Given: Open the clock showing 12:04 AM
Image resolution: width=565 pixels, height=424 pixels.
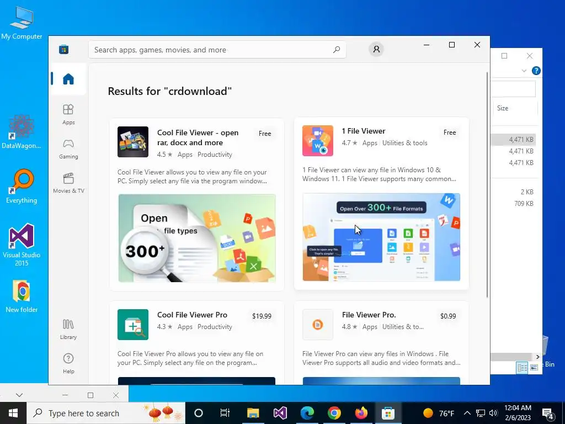Looking at the screenshot, I should [518, 413].
